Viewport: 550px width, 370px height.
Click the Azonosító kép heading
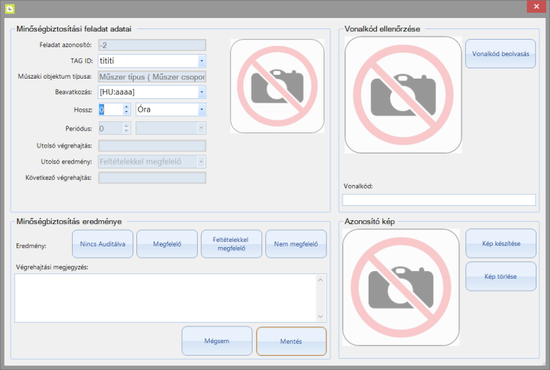coord(369,222)
